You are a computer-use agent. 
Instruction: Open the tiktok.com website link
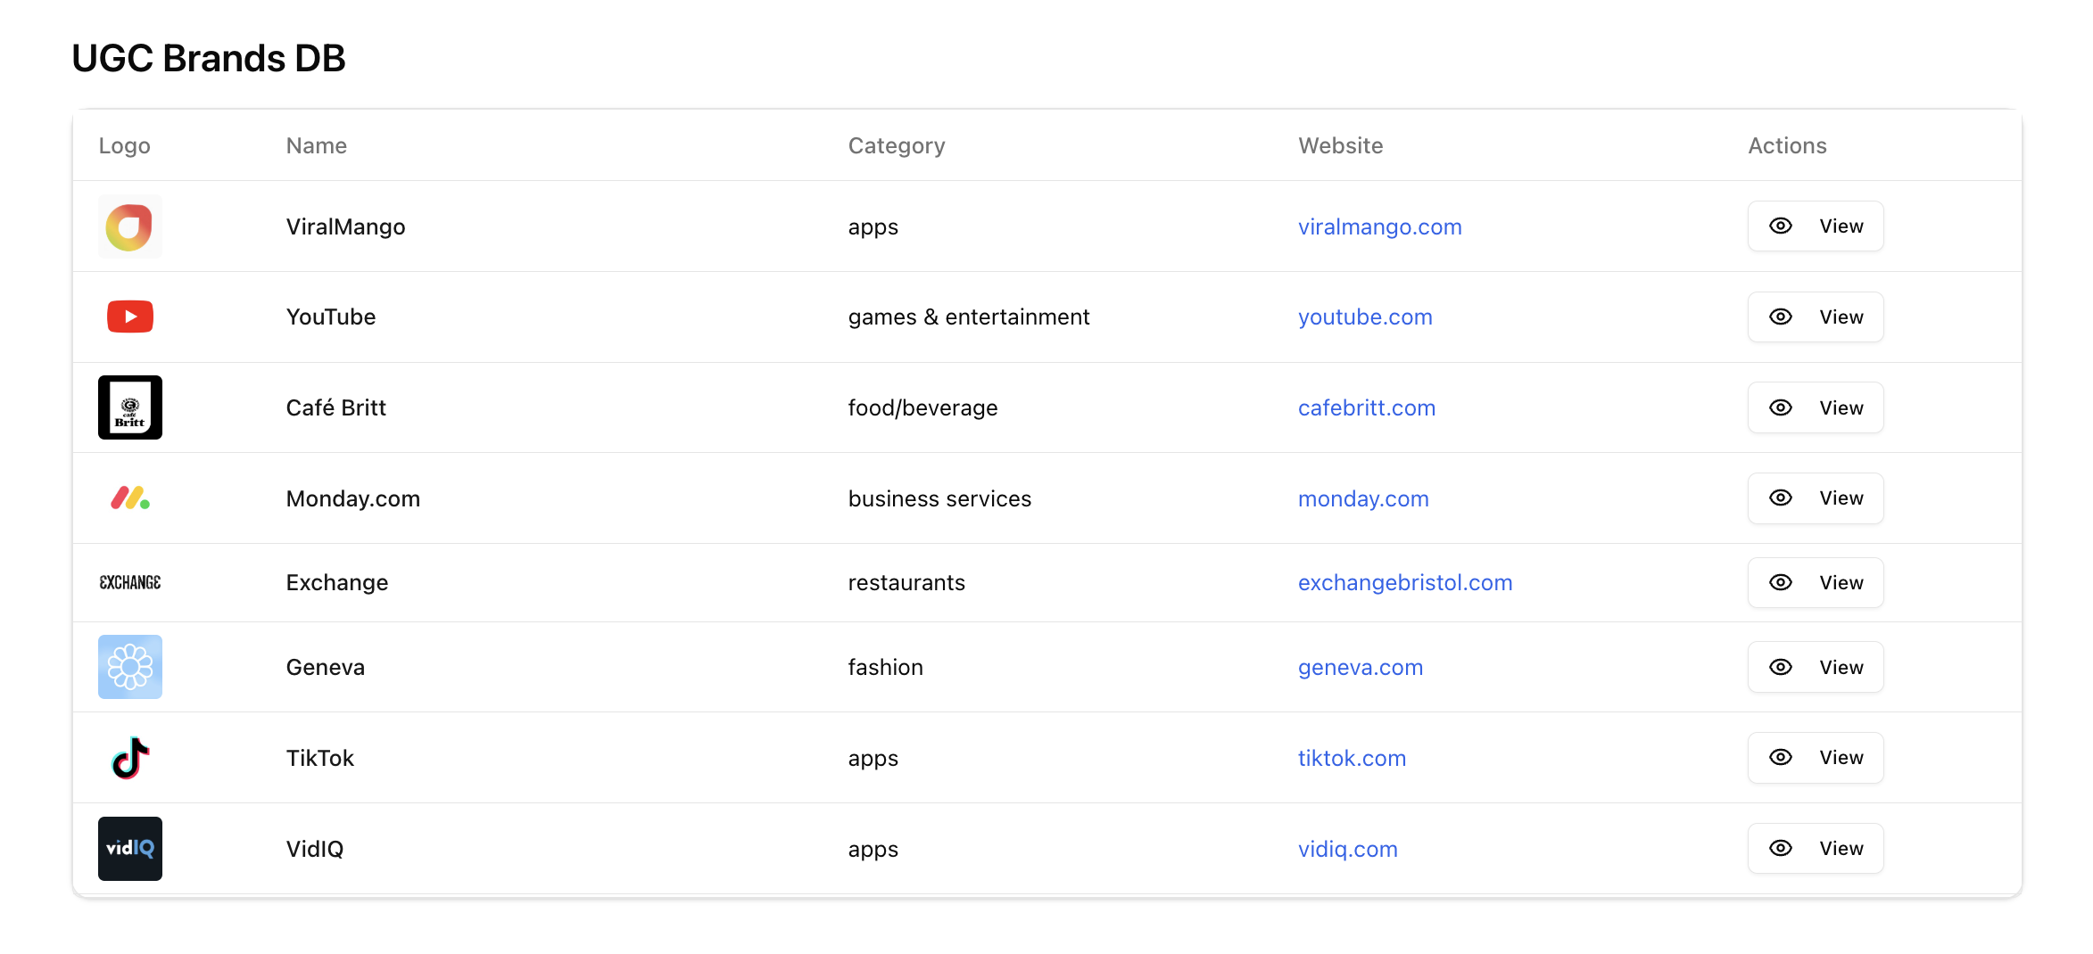[1351, 758]
